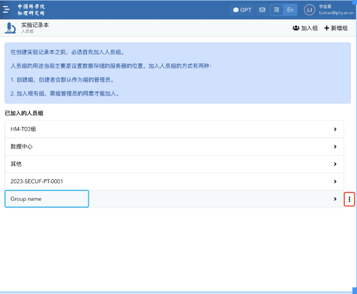Open the hamburger sidebar menu

(6, 10)
